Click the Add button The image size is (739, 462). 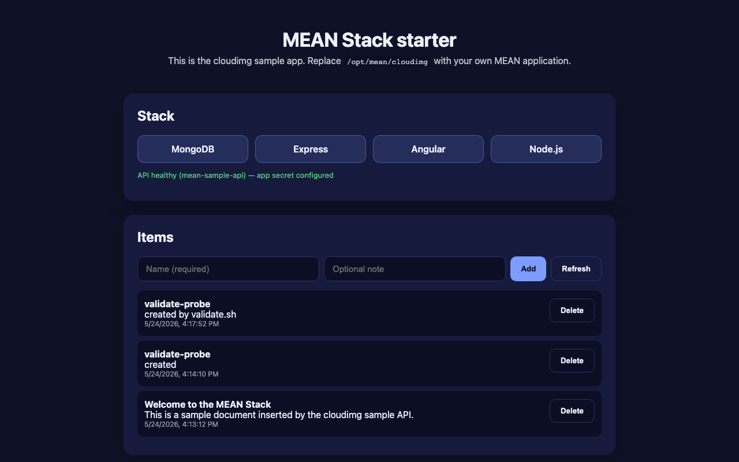[528, 269]
